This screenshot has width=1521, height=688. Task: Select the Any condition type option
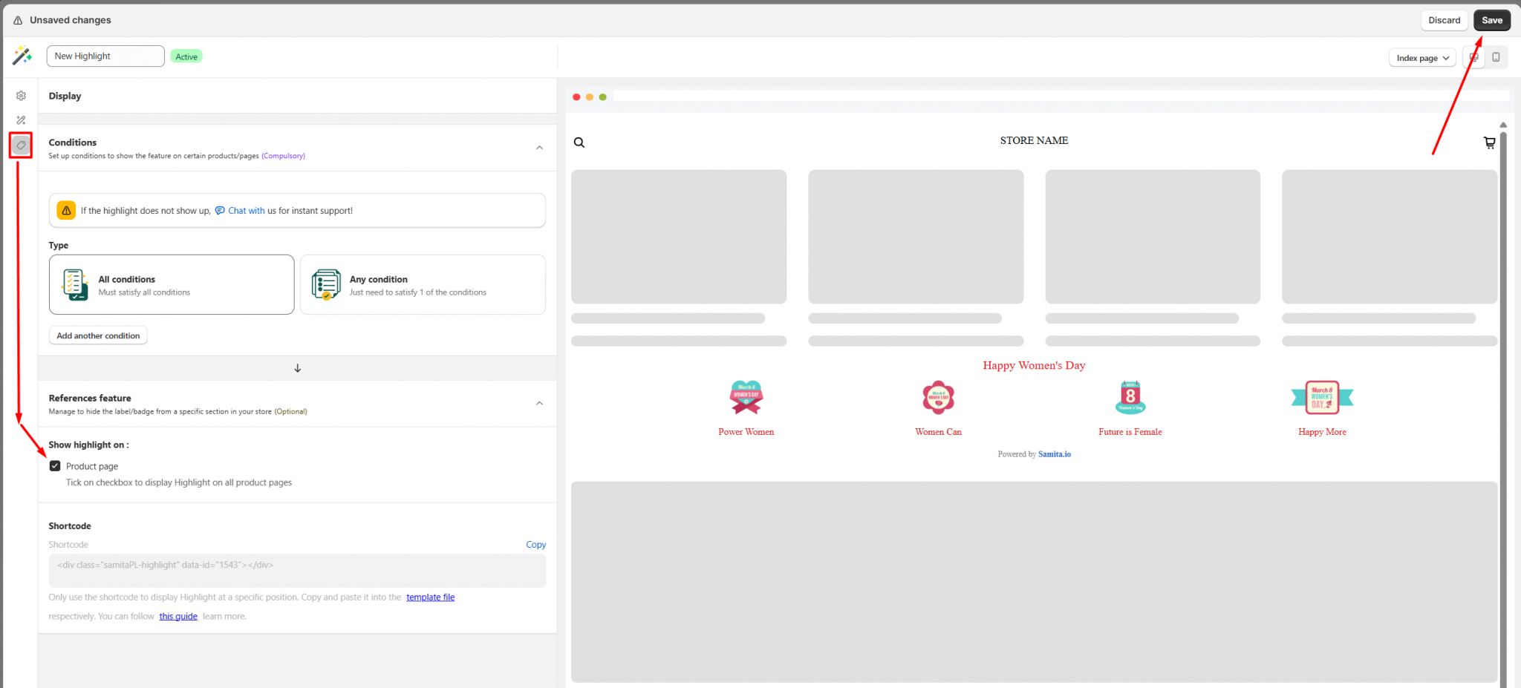point(423,285)
